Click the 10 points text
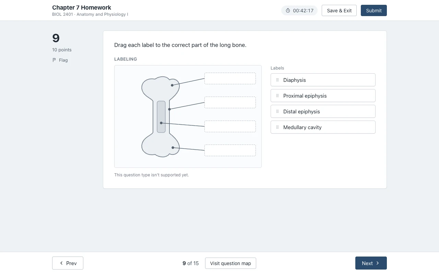The width and height of the screenshot is (439, 274). [x=62, y=50]
